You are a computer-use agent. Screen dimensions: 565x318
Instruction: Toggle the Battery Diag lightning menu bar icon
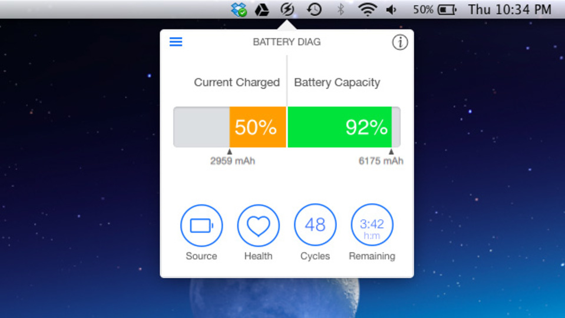(x=287, y=9)
